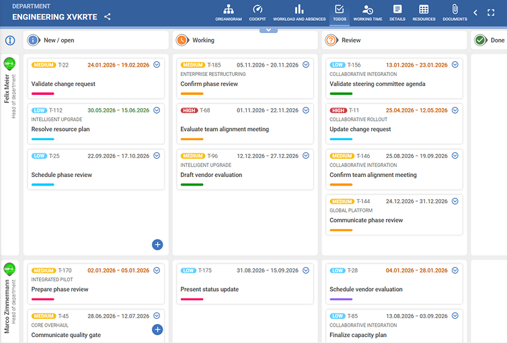Viewport: 507px width, 343px height.
Task: Open task Schedule phase review
Action: 62,175
